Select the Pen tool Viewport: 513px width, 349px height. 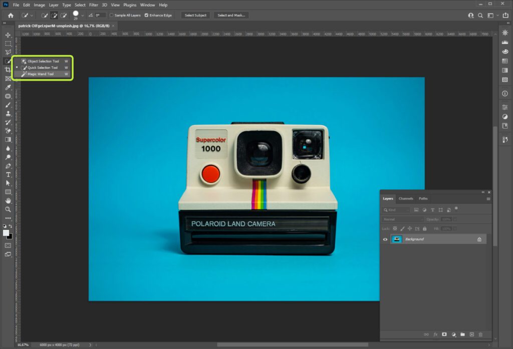[x=8, y=166]
